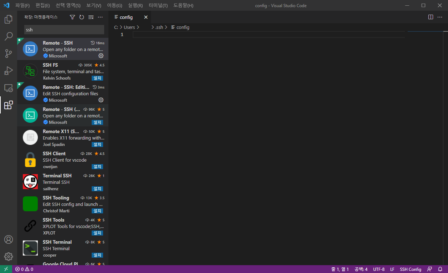
Task: Open remote window indicator in status bar
Action: (x=6, y=269)
